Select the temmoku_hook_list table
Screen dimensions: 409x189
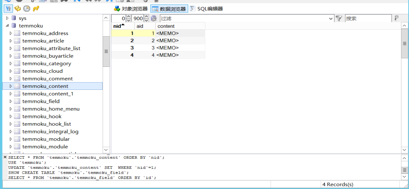pyautogui.click(x=47, y=124)
